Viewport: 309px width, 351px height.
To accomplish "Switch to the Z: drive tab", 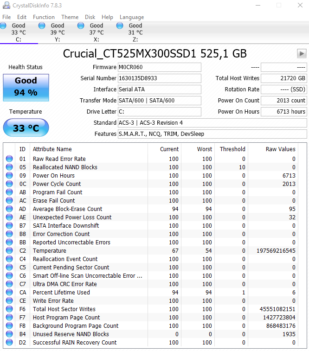I will tap(135, 32).
